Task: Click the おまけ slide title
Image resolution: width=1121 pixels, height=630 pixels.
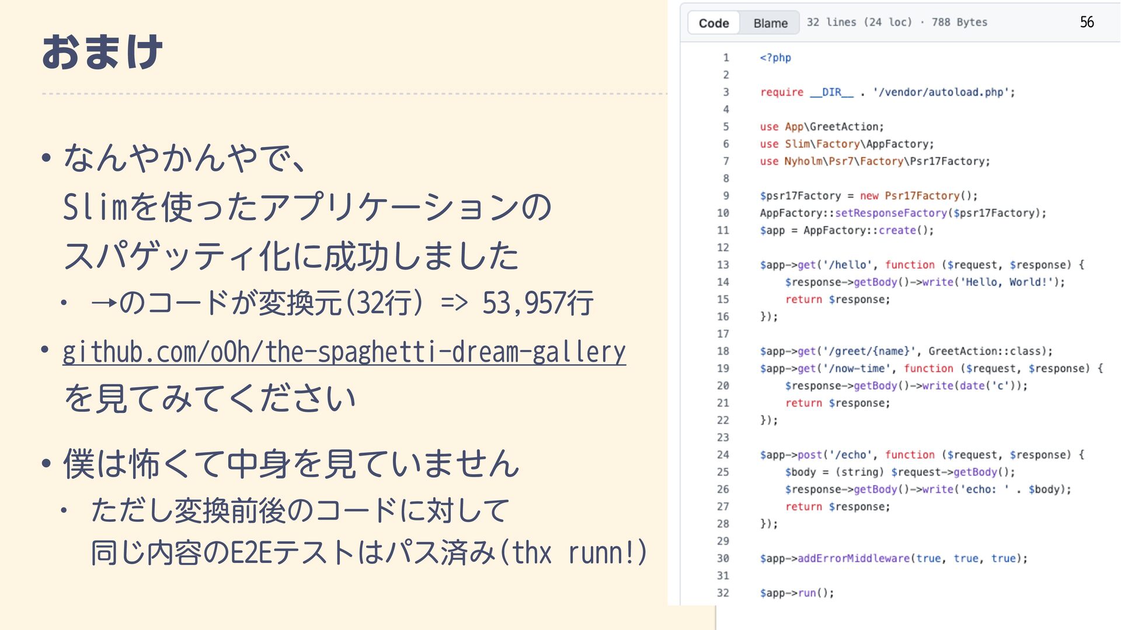Action: [x=102, y=52]
